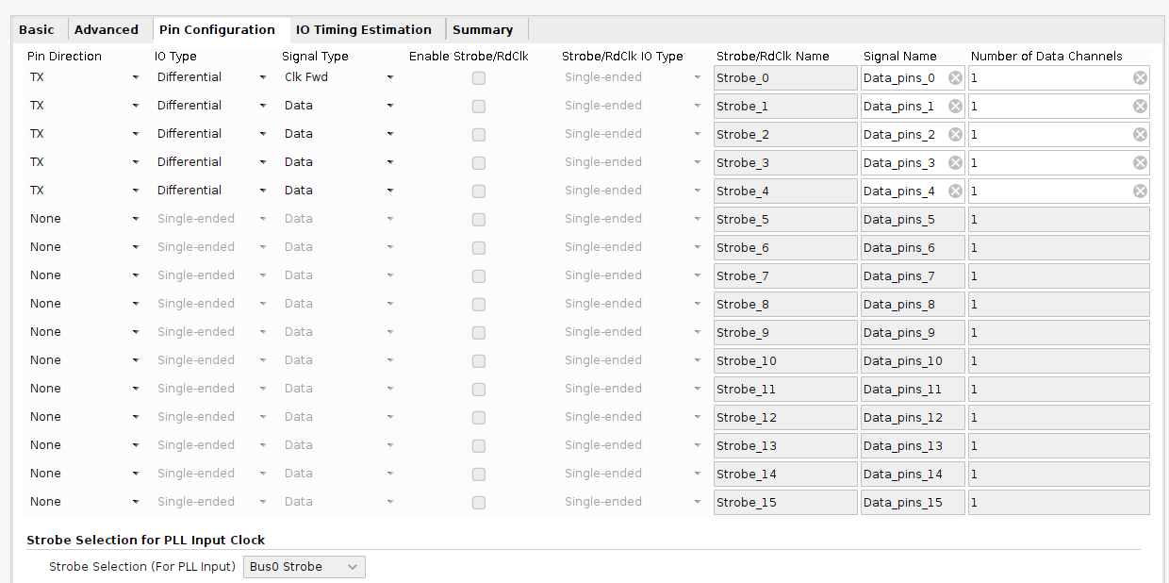Open Pin Direction dropdown for Data_pins_5 row
This screenshot has width=1169, height=583.
pos(84,219)
